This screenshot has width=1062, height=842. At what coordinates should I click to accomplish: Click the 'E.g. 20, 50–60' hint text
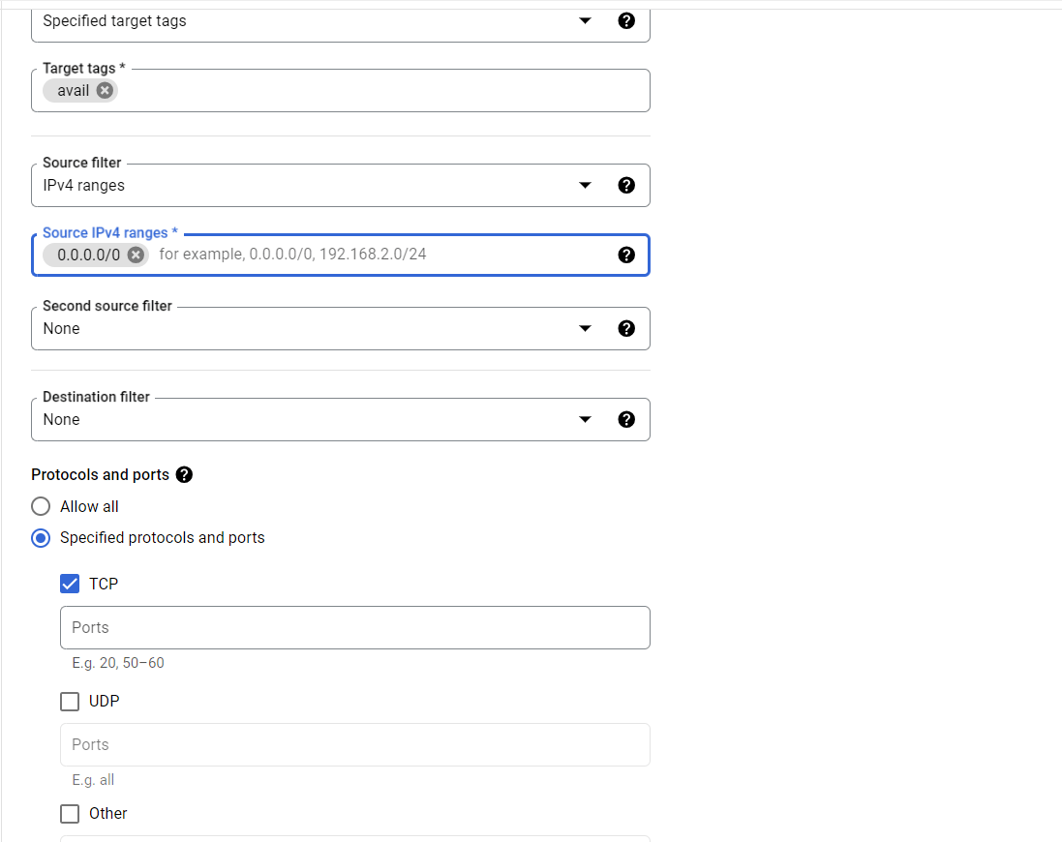click(x=118, y=663)
